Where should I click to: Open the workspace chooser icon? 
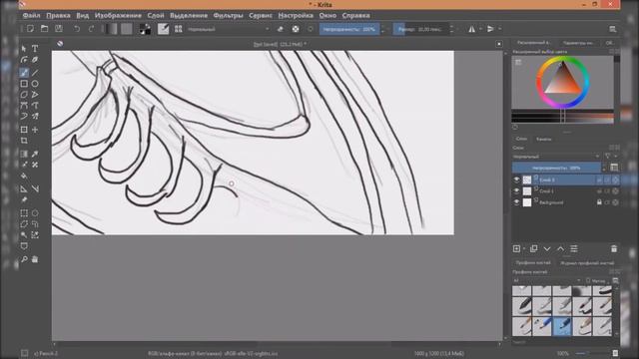612,29
